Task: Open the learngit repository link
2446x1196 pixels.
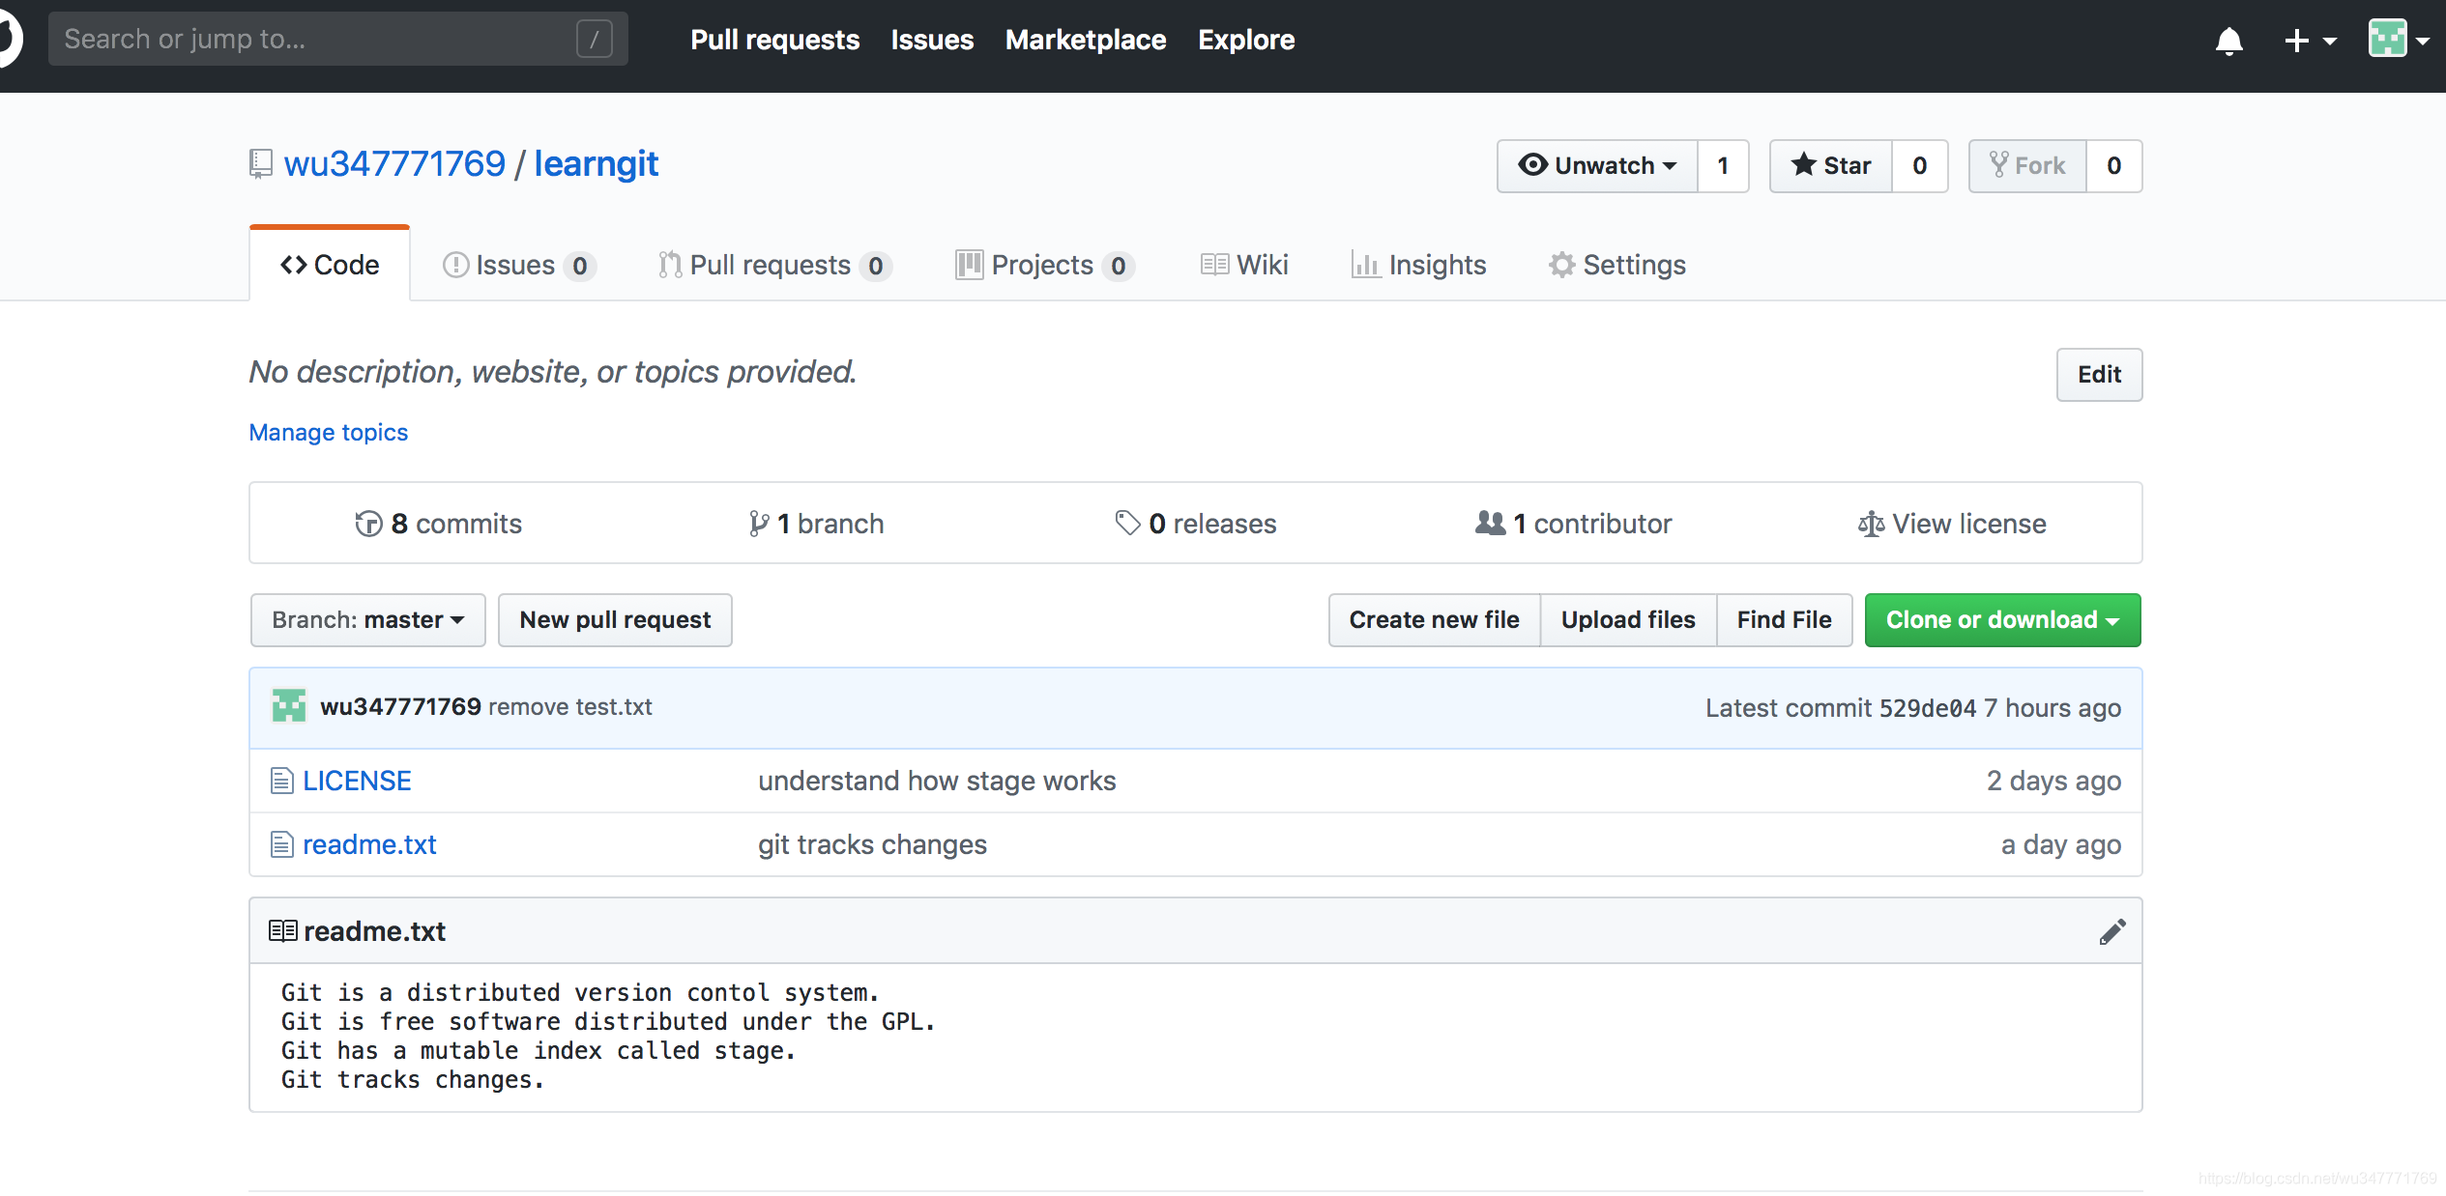Action: pyautogui.click(x=596, y=164)
